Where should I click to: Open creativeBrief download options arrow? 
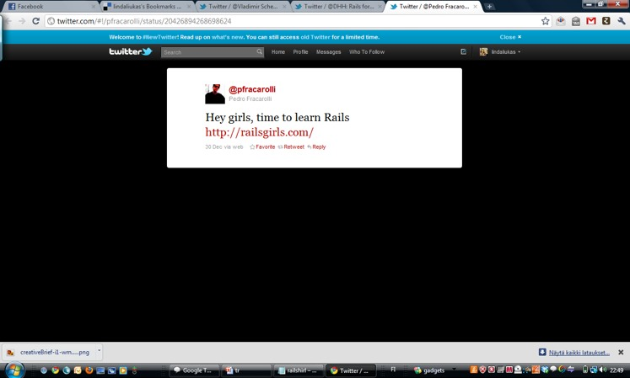point(99,351)
